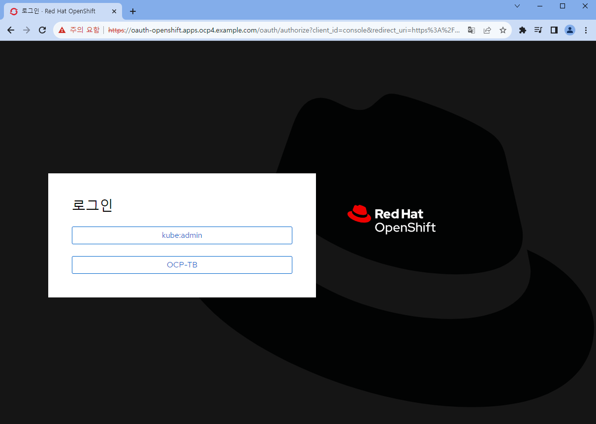
Task: Open Chrome extensions puzzle icon
Action: point(523,30)
